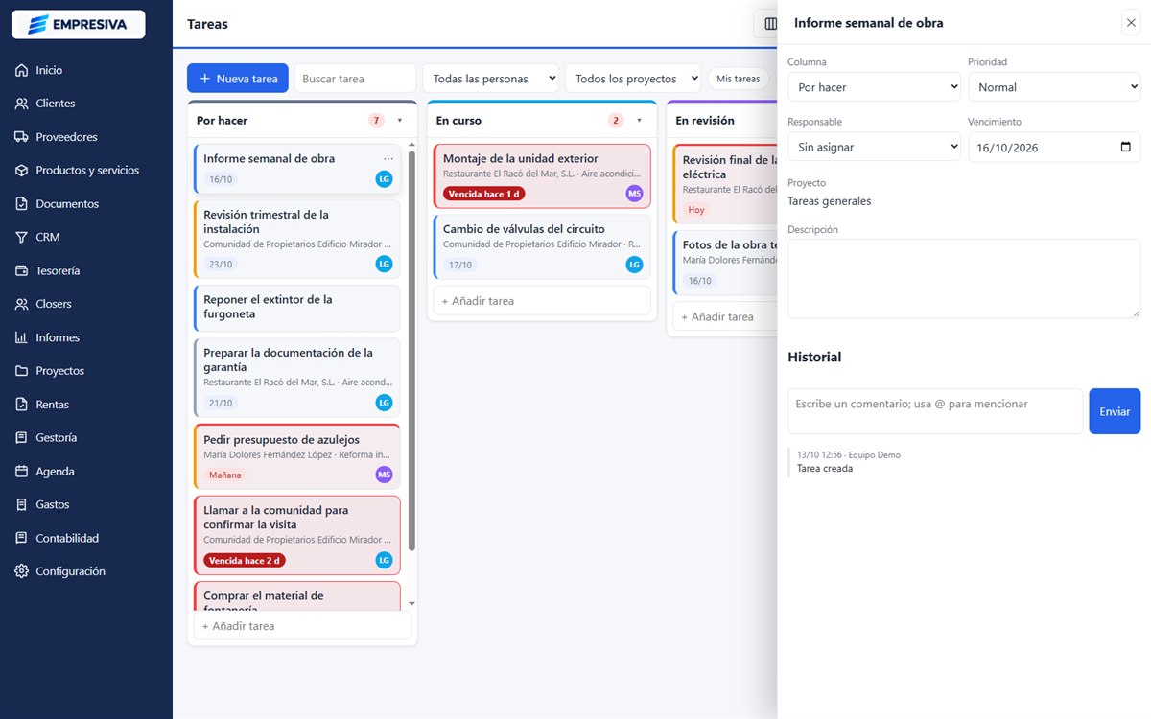The image size is (1151, 719).
Task: Click the Agenda calendar icon
Action: pyautogui.click(x=21, y=472)
